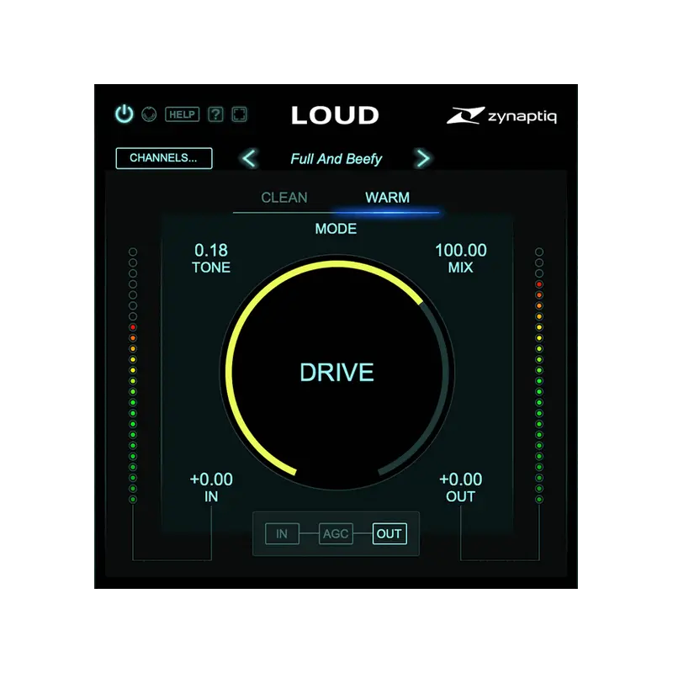Click the right output level meter
This screenshot has width=673, height=673.
[x=539, y=375]
